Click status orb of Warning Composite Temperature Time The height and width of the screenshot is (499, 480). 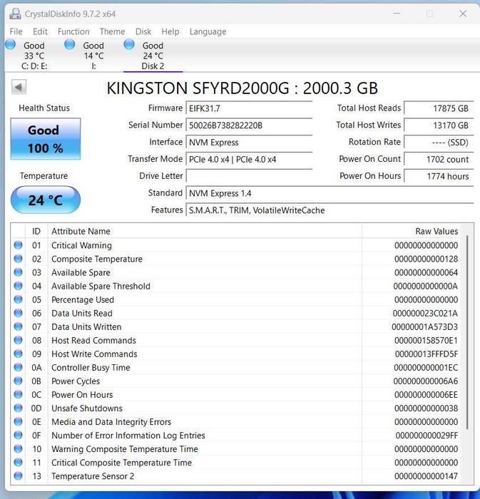tap(18, 448)
